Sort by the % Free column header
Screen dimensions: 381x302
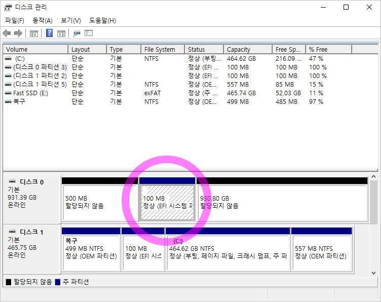(329, 49)
